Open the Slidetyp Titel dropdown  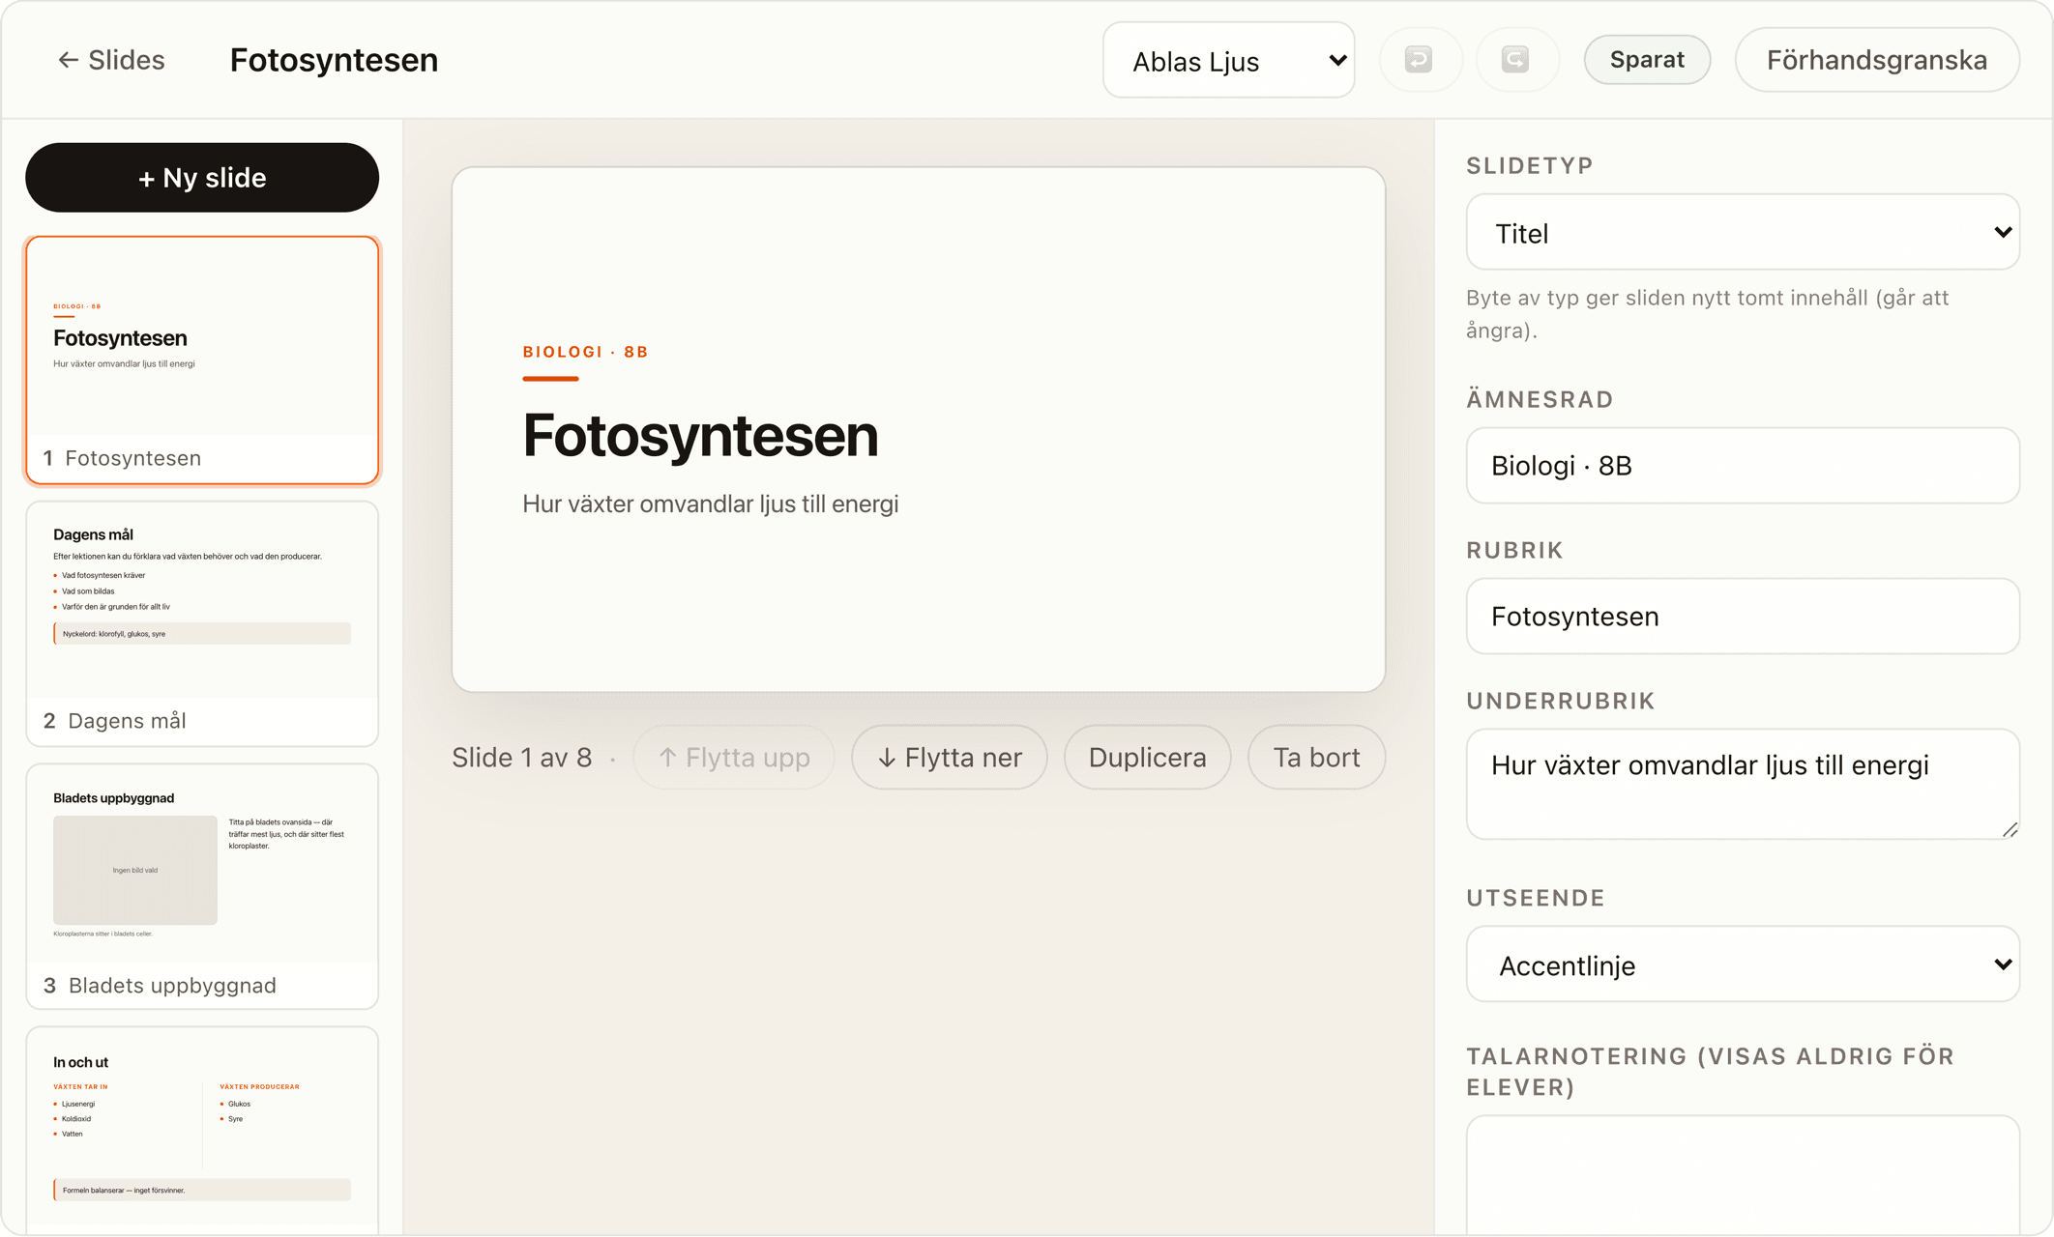tap(1743, 232)
